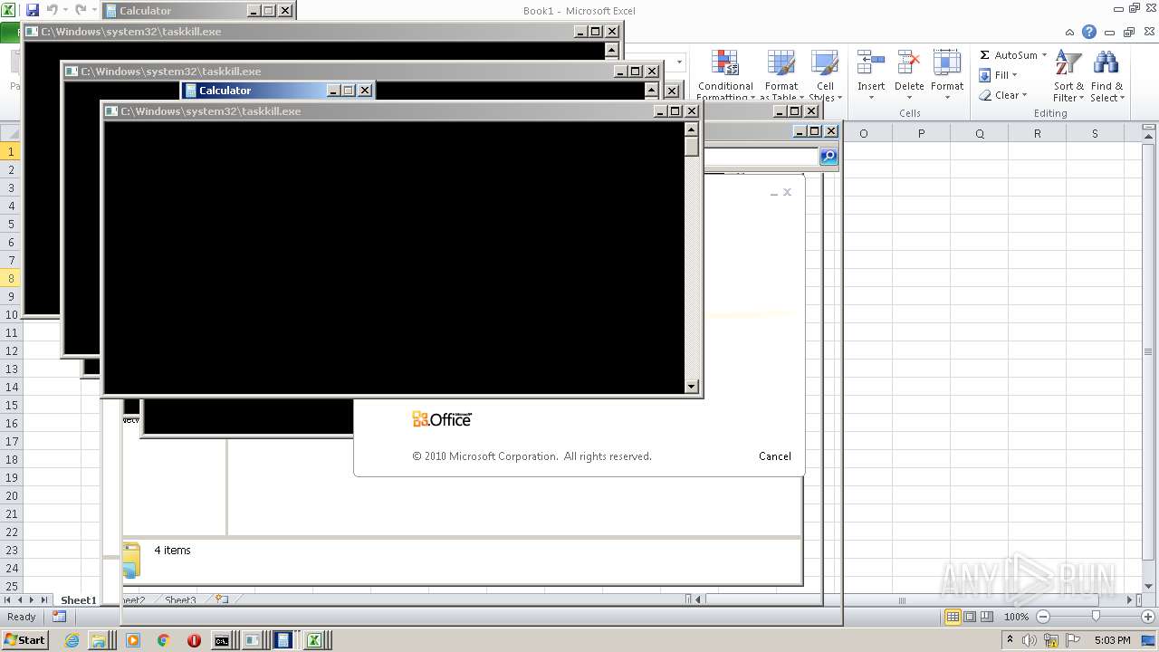Image resolution: width=1159 pixels, height=652 pixels.
Task: Open Format as Table gallery
Action: click(x=781, y=75)
